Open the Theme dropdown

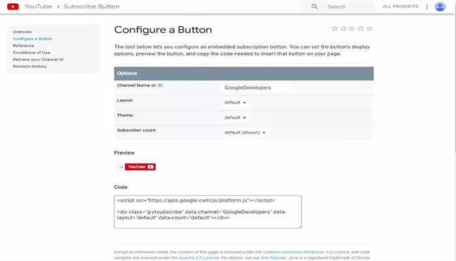[x=235, y=118]
